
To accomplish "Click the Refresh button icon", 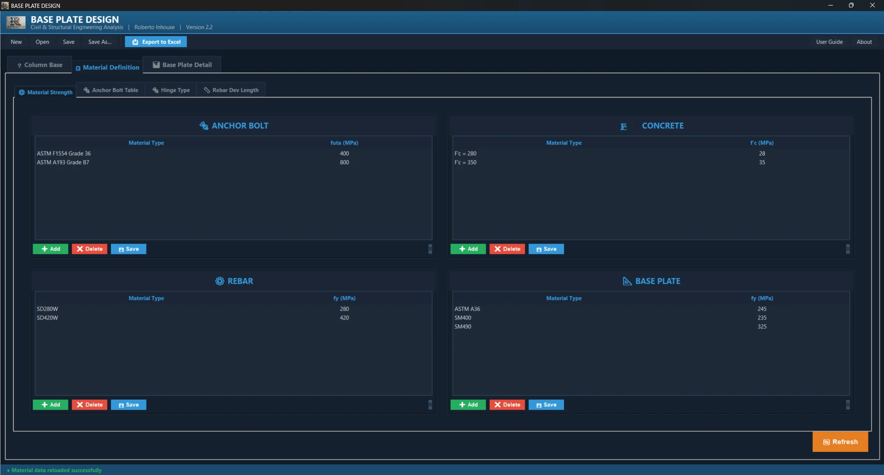I will pyautogui.click(x=826, y=442).
